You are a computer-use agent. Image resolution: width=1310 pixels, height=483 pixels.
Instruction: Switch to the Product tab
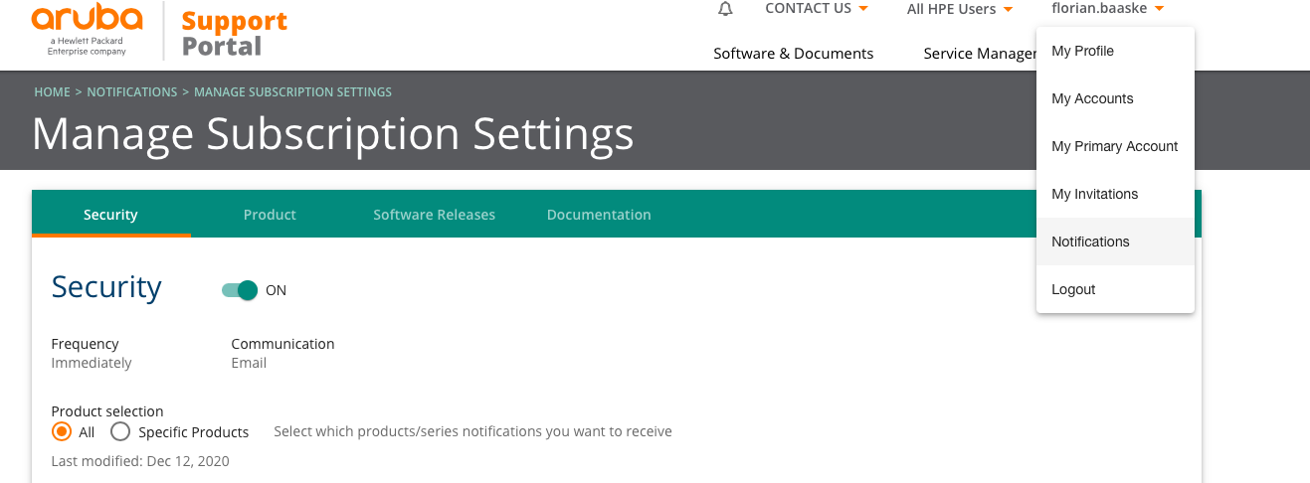click(x=270, y=215)
